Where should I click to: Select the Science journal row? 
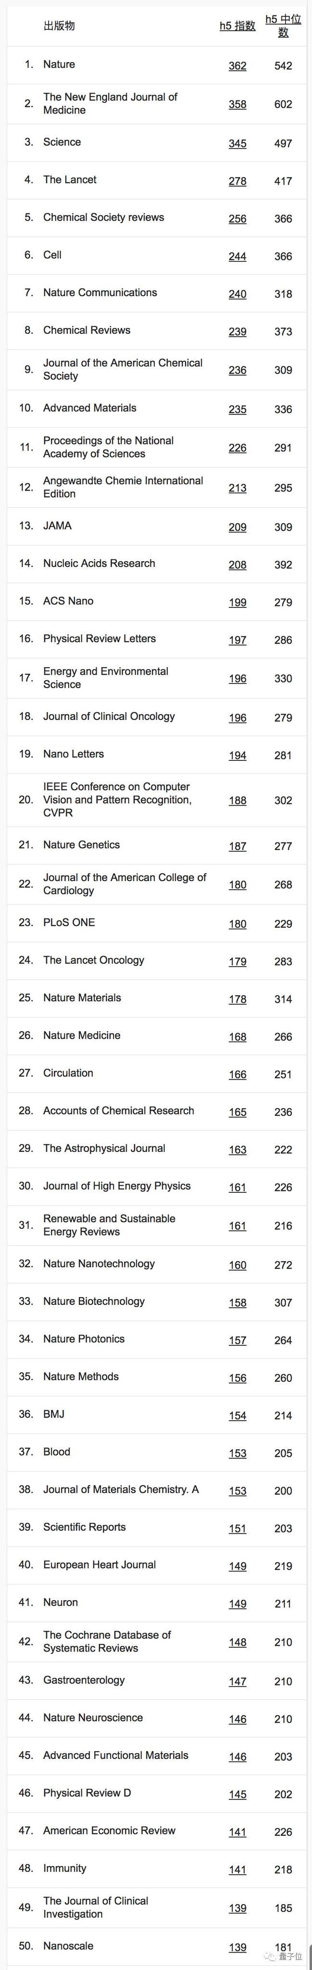click(156, 143)
